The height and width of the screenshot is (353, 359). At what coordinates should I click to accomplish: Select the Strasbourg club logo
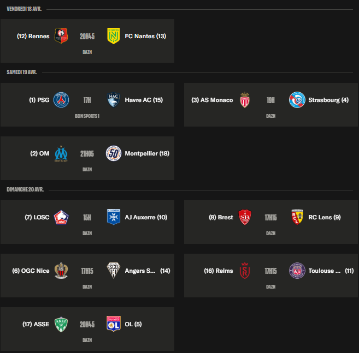click(297, 100)
